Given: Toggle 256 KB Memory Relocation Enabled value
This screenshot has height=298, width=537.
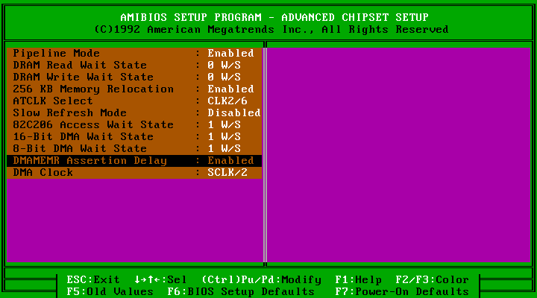Looking at the screenshot, I should click(230, 89).
